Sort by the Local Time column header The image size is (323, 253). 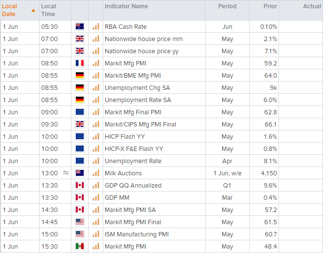(48, 10)
